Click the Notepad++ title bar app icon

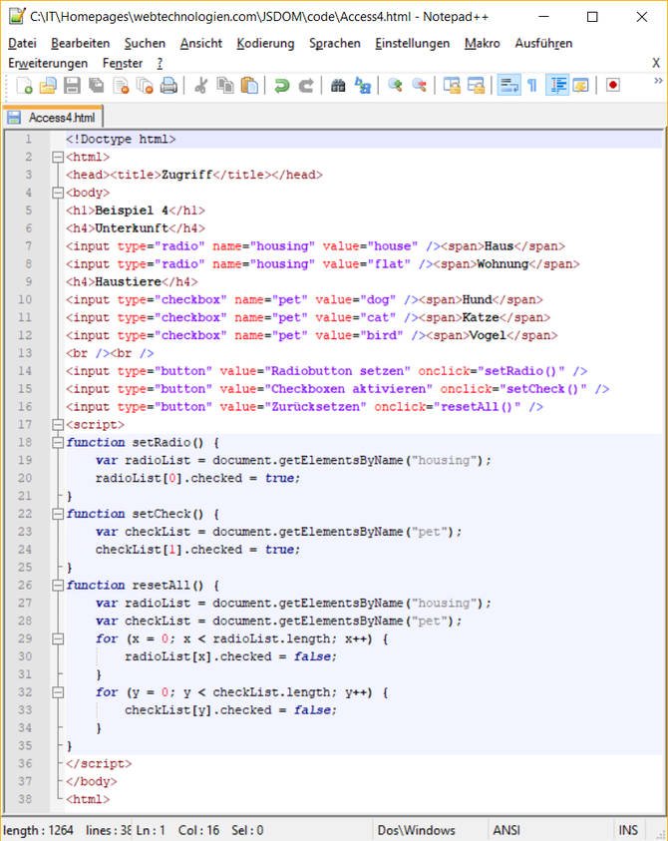pyautogui.click(x=17, y=16)
